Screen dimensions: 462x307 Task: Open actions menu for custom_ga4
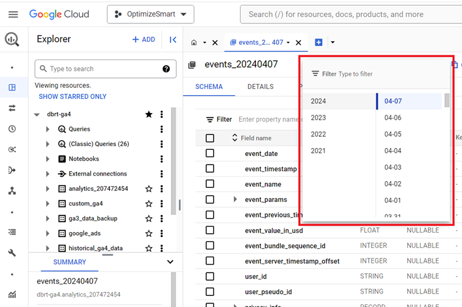point(161,203)
